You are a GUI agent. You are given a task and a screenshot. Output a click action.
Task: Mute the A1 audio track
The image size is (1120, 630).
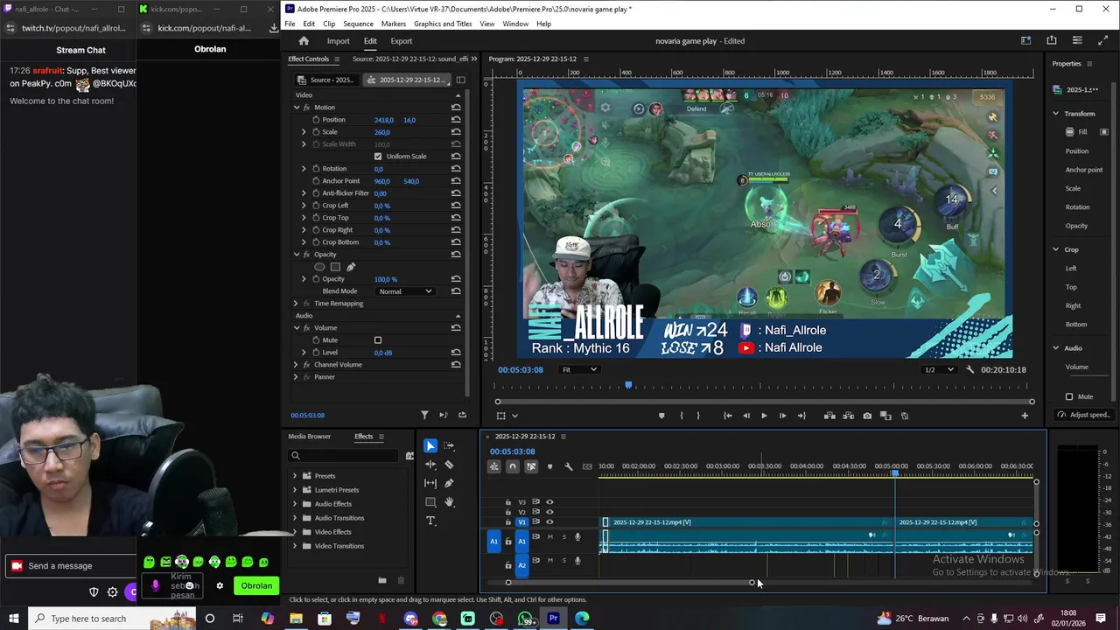click(550, 536)
